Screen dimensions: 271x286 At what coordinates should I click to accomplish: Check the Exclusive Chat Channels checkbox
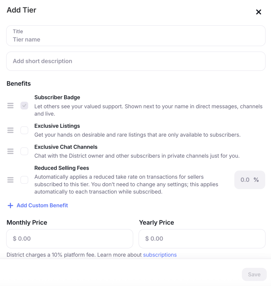click(24, 151)
